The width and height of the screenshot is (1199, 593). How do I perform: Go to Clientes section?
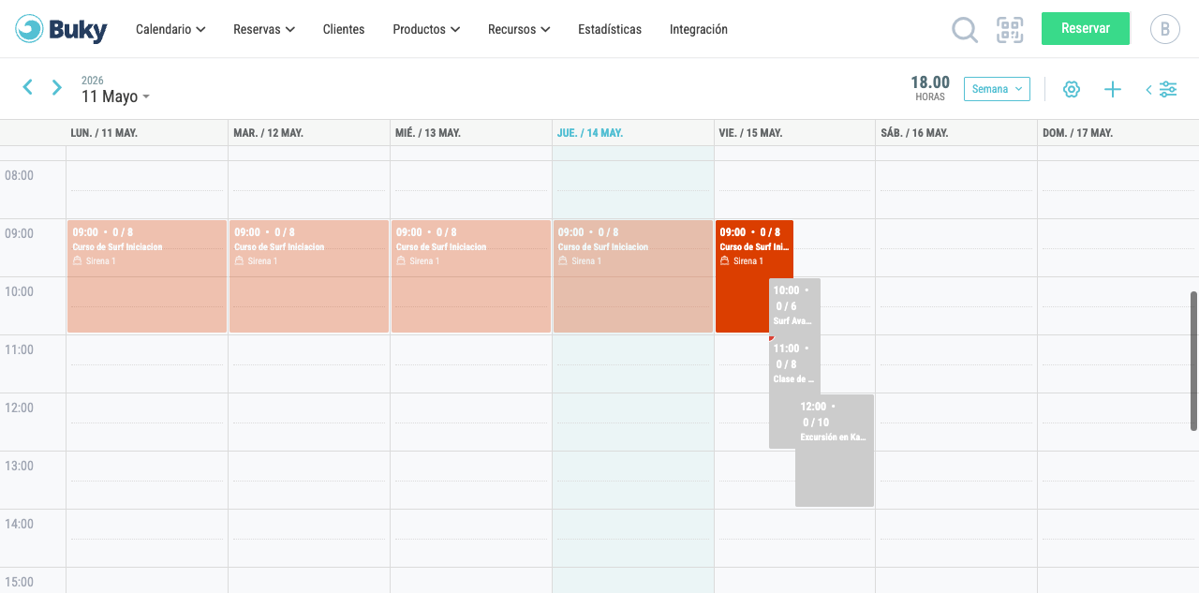[x=344, y=29]
